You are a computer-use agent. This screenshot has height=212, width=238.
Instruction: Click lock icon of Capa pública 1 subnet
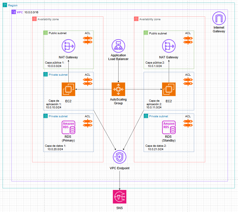click(45, 33)
